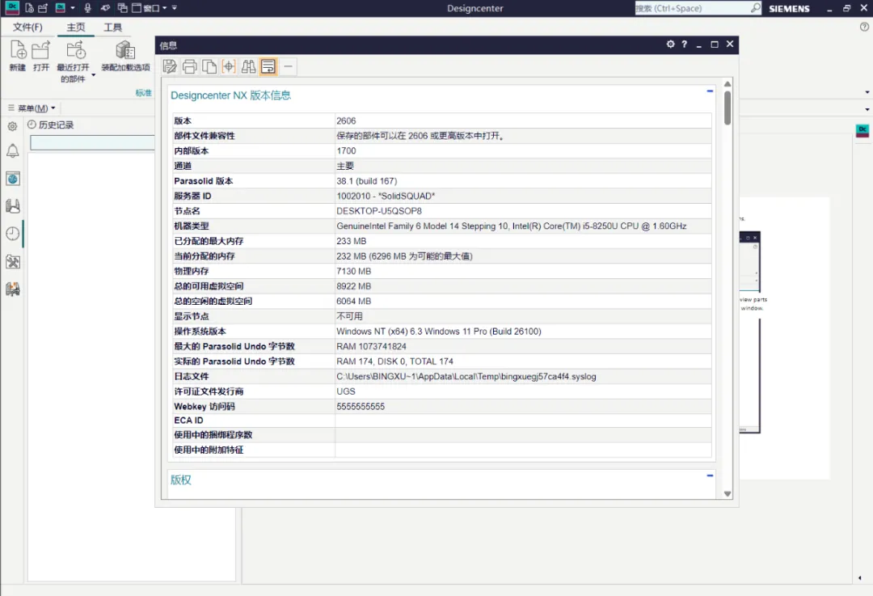Click the search magnifier icon
The height and width of the screenshot is (596, 873).
point(756,8)
